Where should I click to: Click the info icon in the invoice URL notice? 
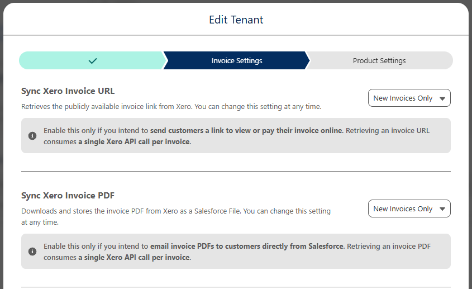tap(32, 136)
